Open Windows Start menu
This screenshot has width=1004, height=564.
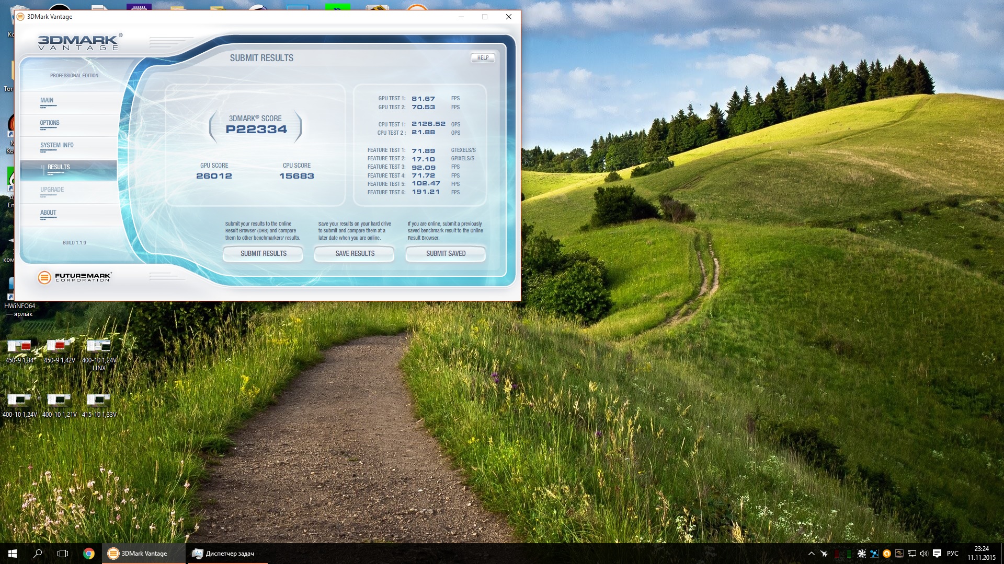13,554
